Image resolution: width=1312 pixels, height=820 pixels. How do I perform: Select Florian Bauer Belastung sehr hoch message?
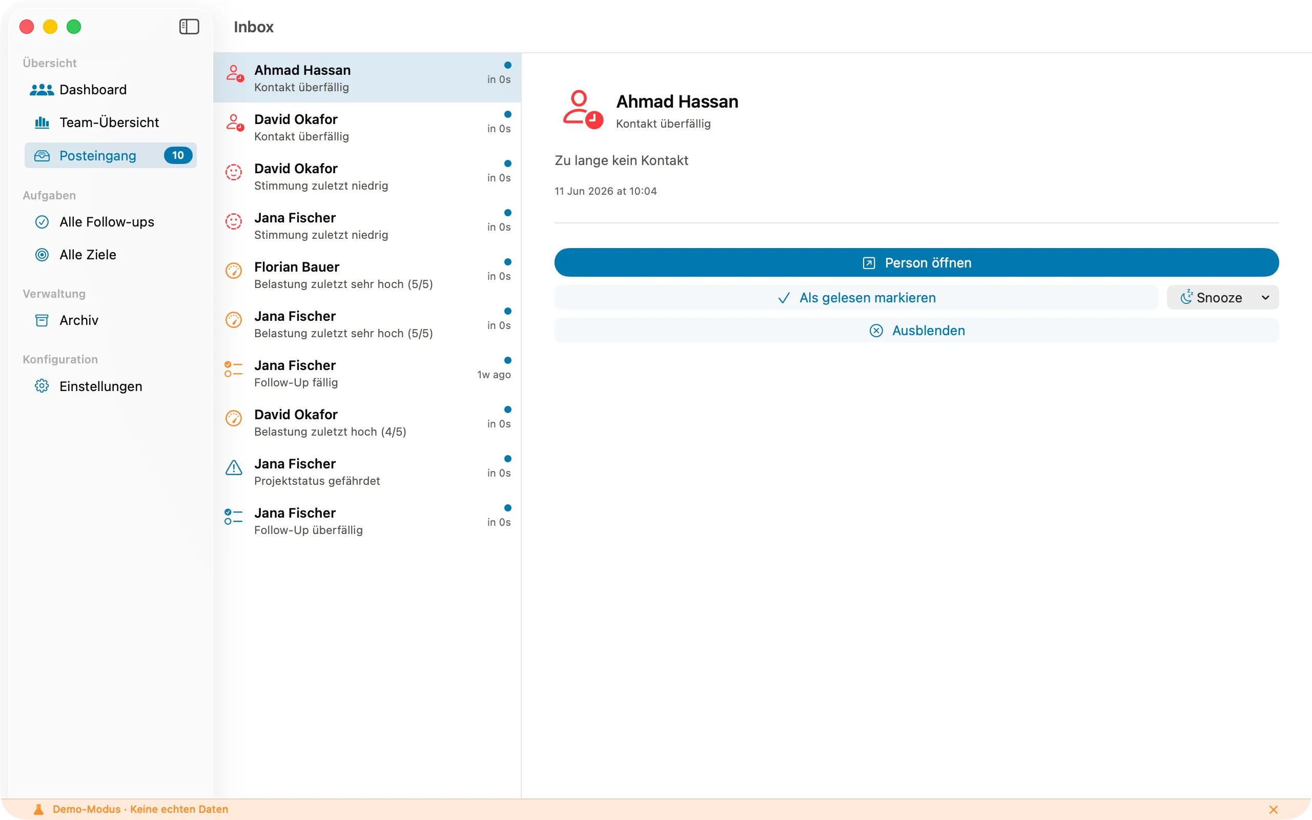pos(367,275)
